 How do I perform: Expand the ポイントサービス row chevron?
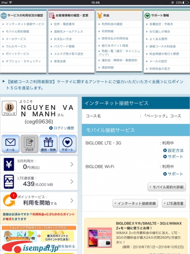coord(72,201)
